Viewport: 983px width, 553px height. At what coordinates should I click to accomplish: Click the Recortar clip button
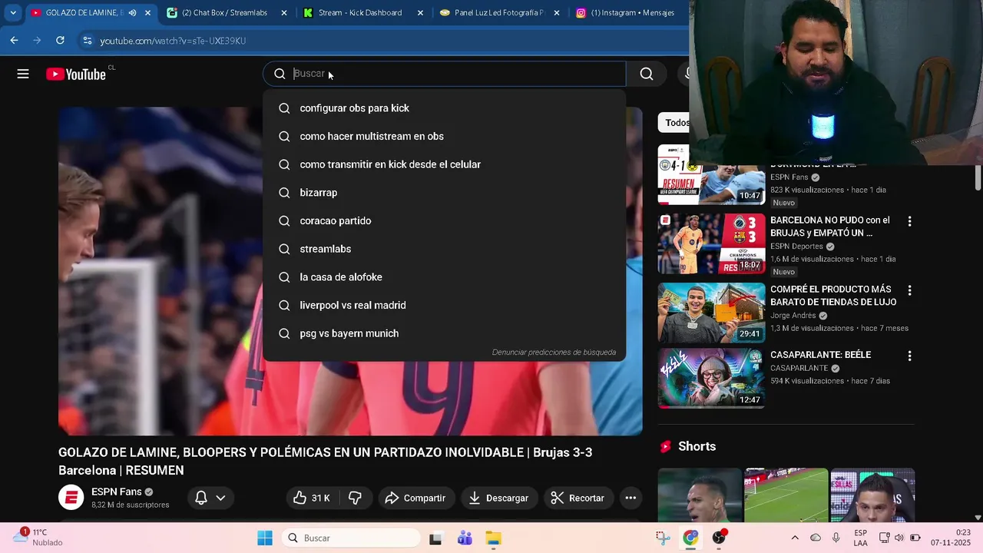(x=578, y=498)
